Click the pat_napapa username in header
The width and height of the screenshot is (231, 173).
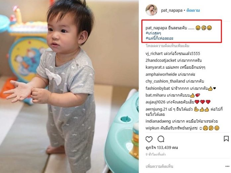pyautogui.click(x=172, y=10)
